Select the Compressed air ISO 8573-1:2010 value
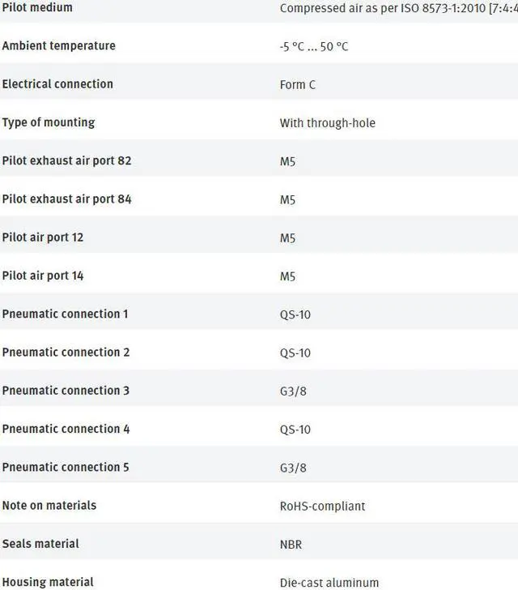The image size is (518, 590). coord(399,8)
